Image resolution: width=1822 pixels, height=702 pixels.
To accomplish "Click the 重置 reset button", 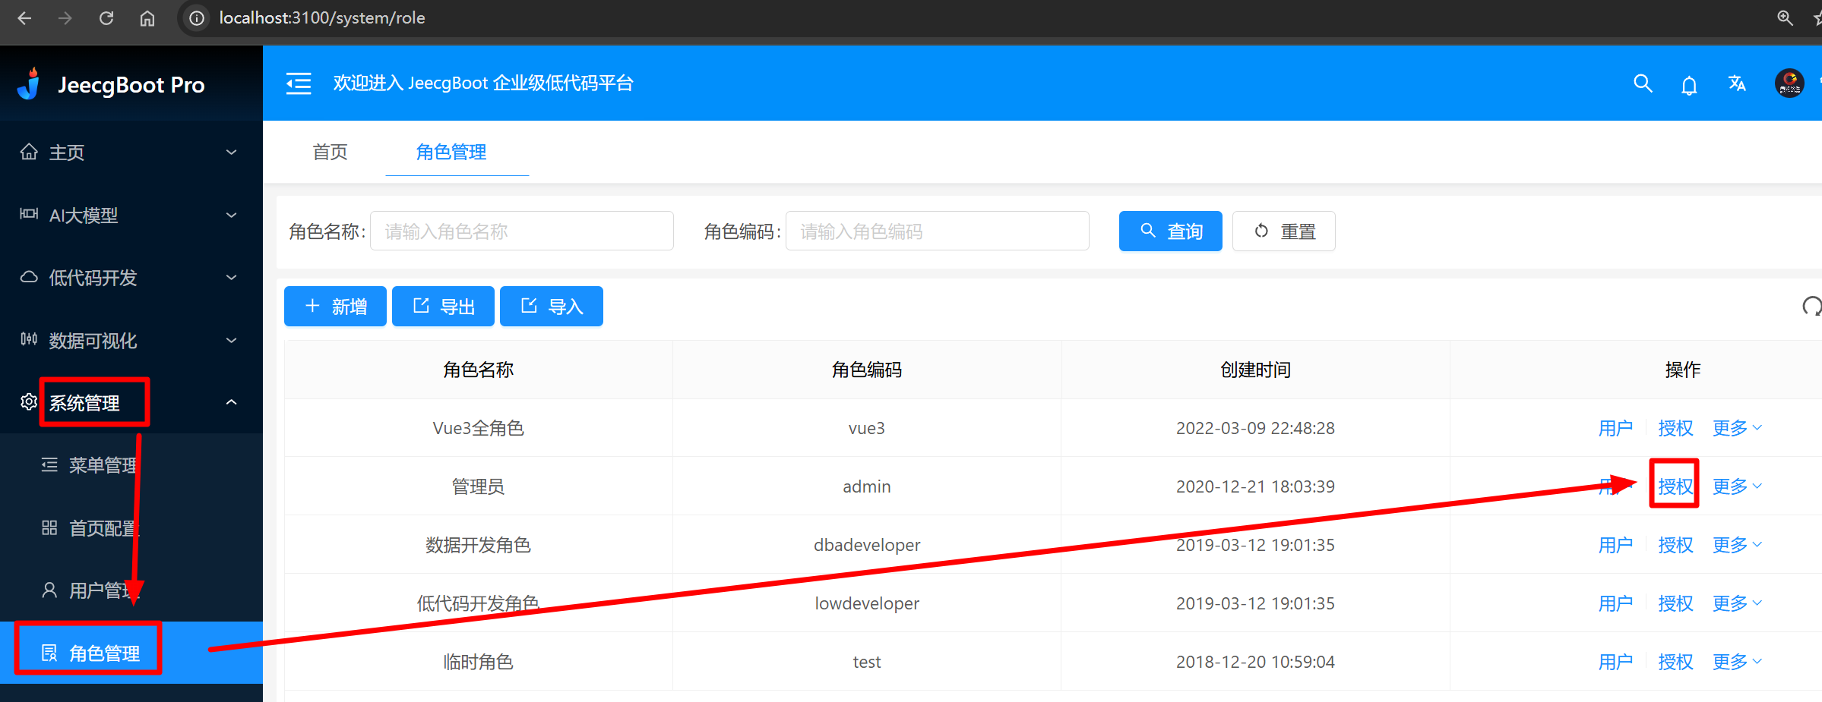I will tap(1283, 231).
